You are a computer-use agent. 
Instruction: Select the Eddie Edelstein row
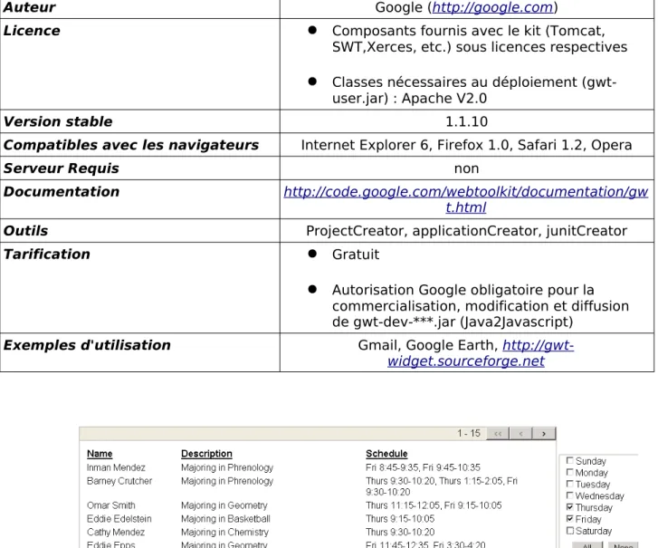[318, 519]
